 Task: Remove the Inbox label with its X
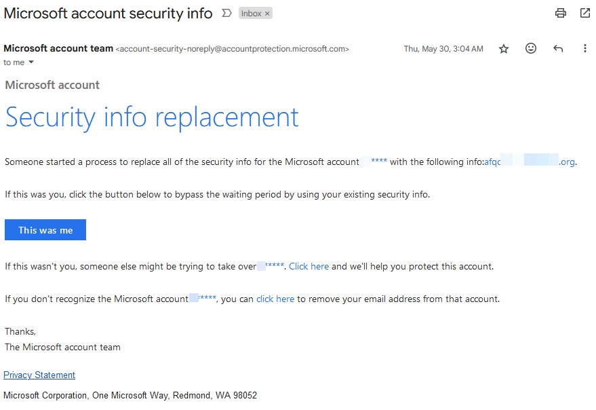tap(267, 14)
